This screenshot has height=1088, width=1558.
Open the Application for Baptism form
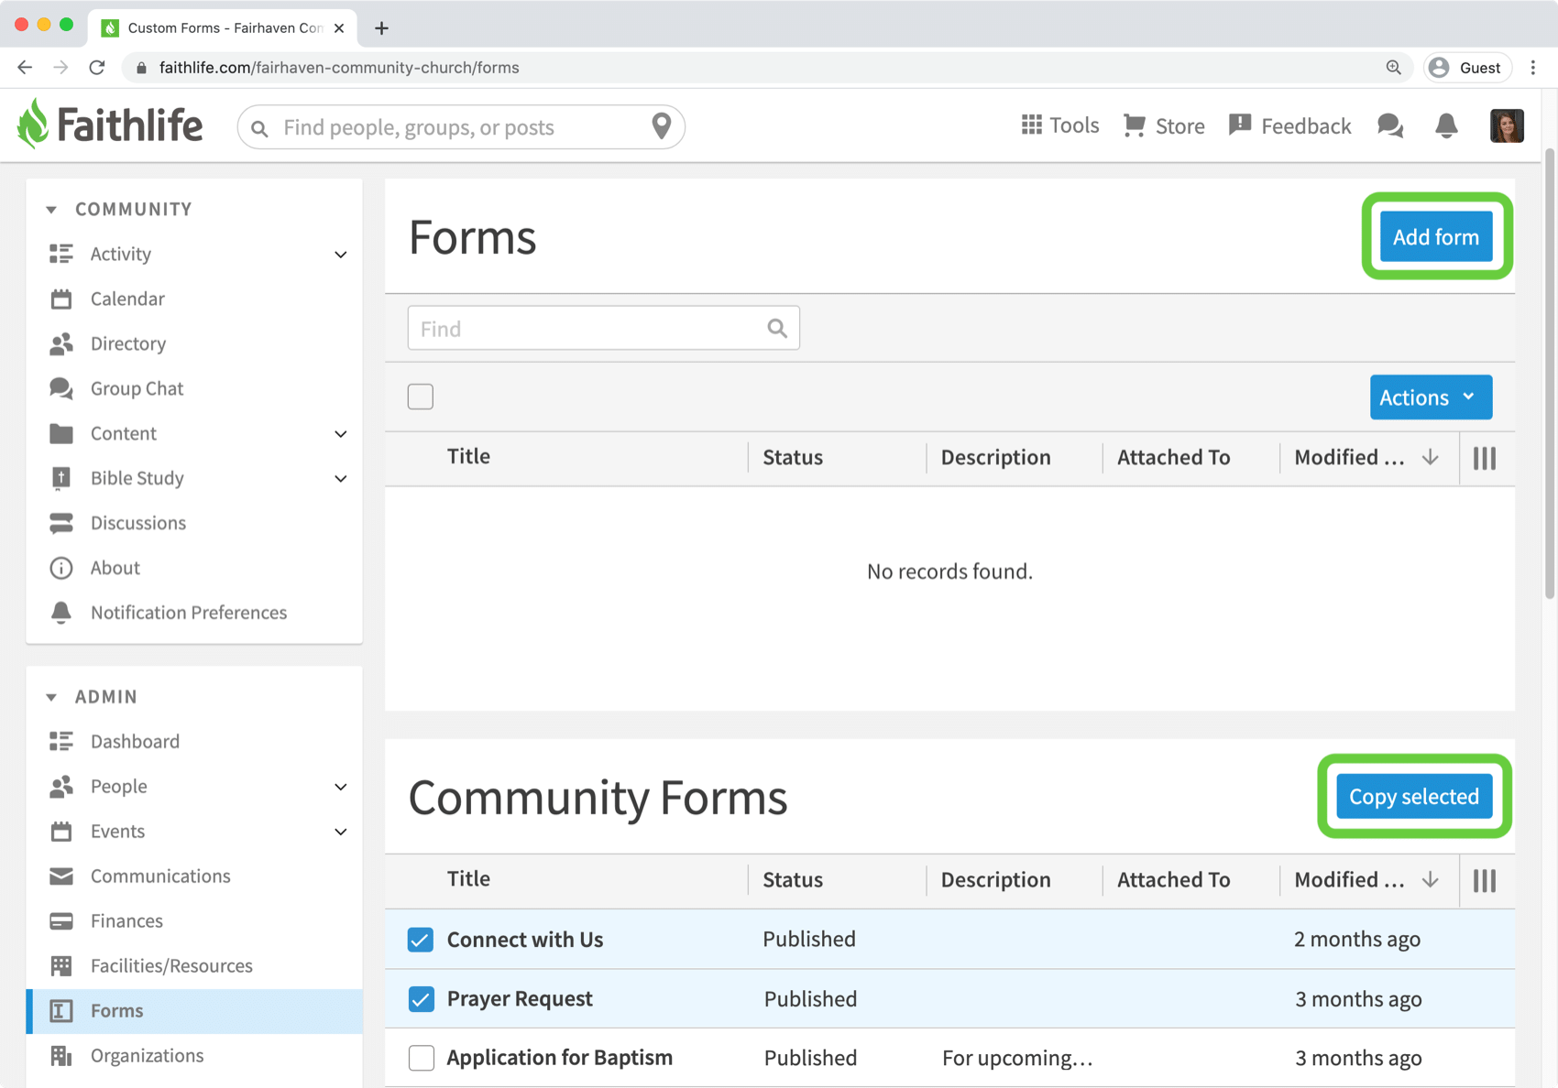tap(560, 1058)
